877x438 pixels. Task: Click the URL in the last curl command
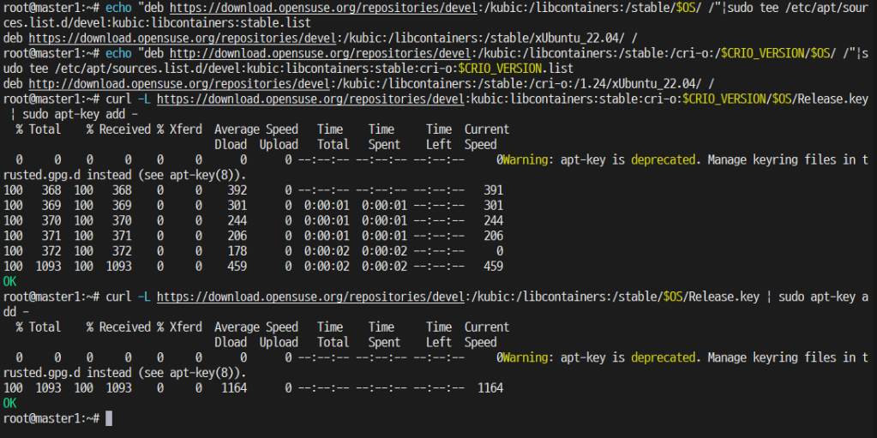pos(310,297)
